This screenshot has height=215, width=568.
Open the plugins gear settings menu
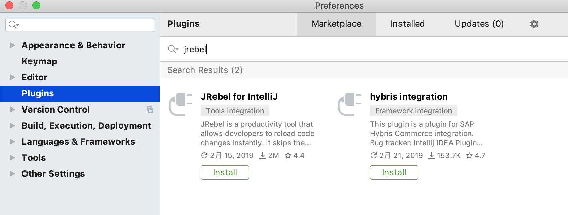534,24
